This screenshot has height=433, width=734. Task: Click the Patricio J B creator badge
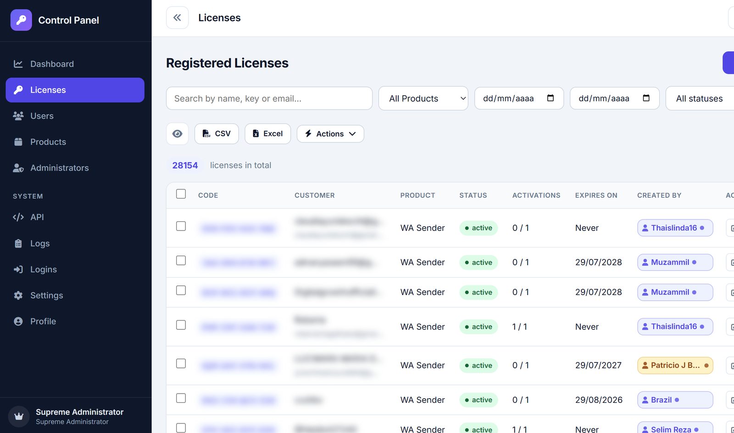pyautogui.click(x=675, y=366)
